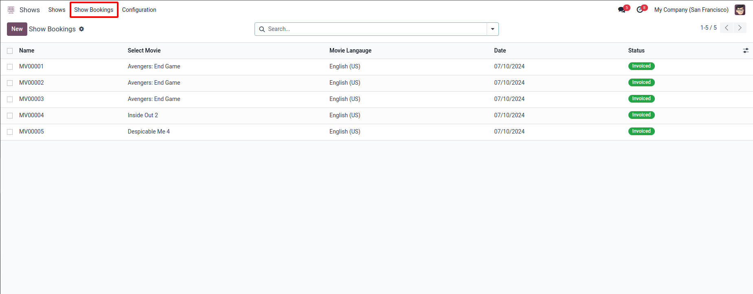Go to the previous page arrow

(x=727, y=28)
